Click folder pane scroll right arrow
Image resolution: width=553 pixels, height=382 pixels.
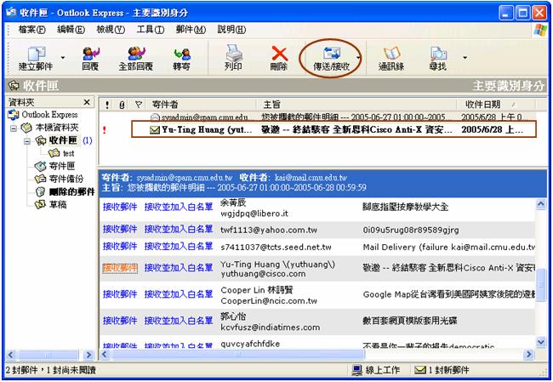click(88, 355)
